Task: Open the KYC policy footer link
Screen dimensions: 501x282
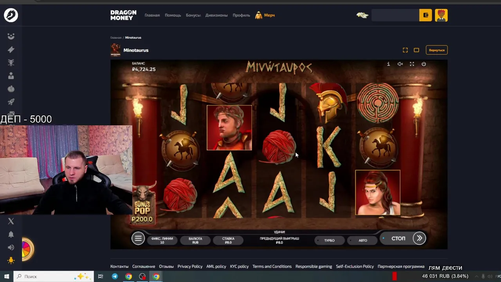Action: 239,266
